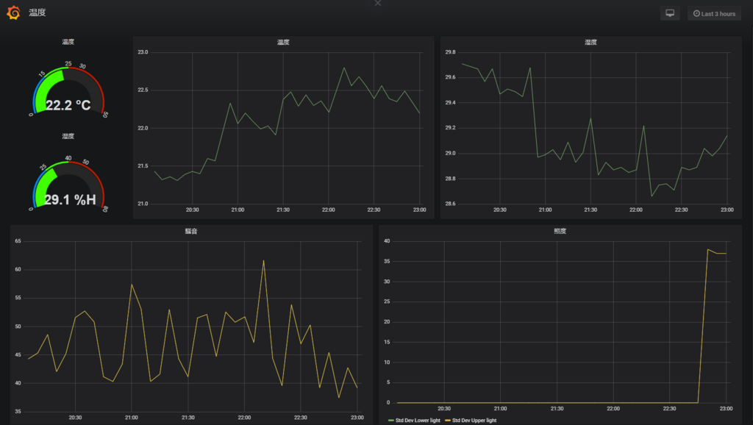Screen dimensions: 753x425
Task: Click the 温度 gauge panel title
Action: [68, 42]
